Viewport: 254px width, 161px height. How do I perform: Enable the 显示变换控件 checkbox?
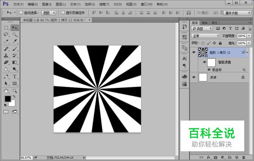63,13
